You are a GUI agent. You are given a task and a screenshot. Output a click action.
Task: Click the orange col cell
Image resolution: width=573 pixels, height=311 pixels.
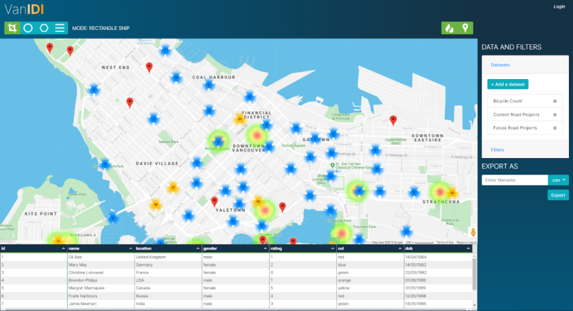[370, 280]
